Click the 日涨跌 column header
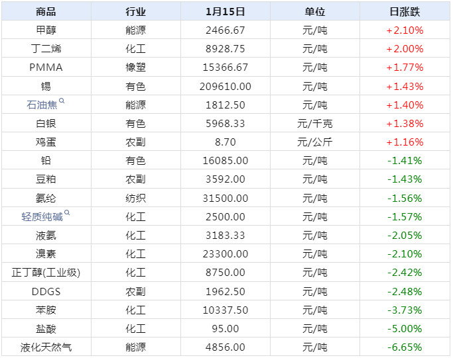The width and height of the screenshot is (453, 358). click(x=404, y=11)
